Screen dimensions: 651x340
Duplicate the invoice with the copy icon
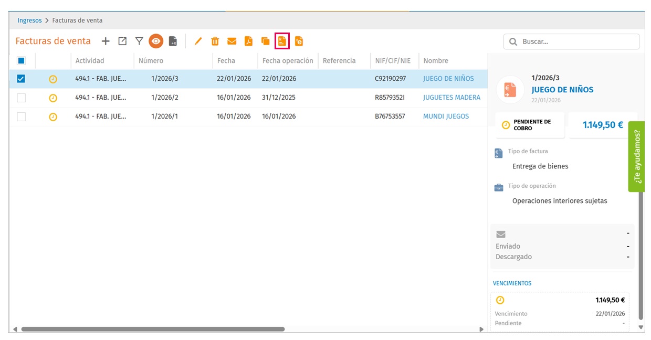265,41
